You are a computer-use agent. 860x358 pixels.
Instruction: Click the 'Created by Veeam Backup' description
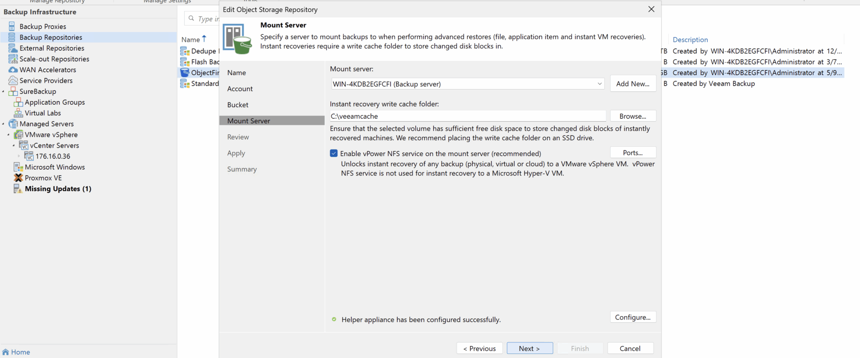pyautogui.click(x=714, y=83)
